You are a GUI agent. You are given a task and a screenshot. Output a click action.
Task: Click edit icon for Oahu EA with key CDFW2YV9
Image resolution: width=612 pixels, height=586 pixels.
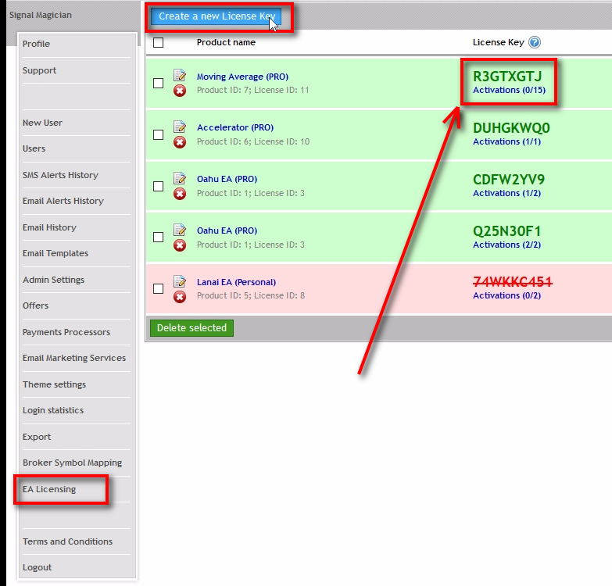180,178
